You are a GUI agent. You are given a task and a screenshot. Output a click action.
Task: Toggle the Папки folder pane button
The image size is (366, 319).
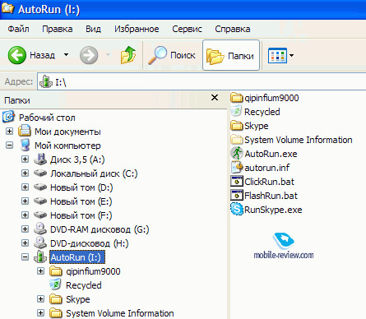click(x=231, y=55)
